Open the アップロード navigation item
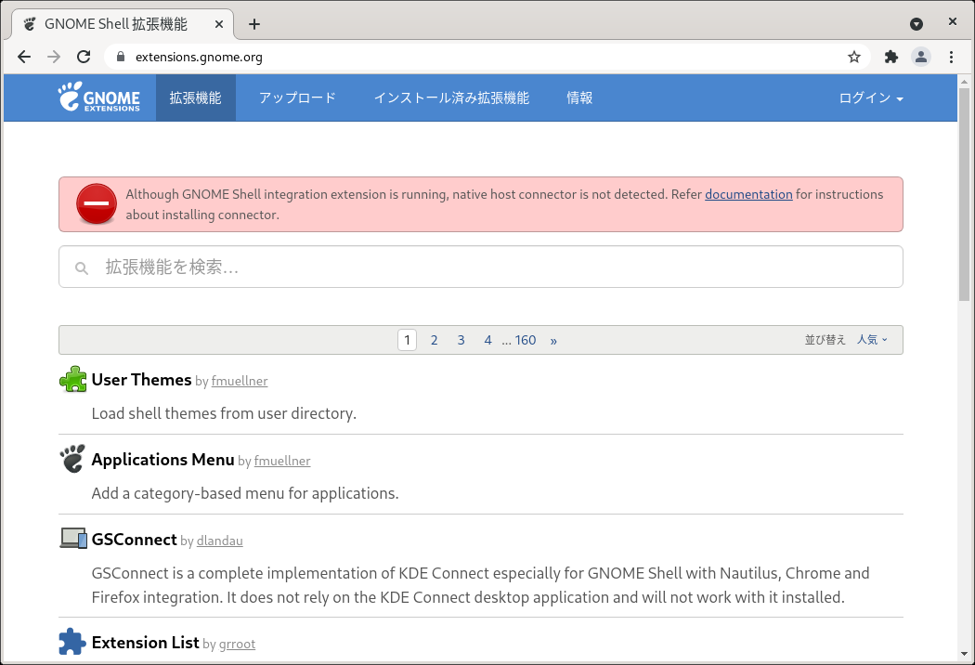This screenshot has width=975, height=665. (297, 98)
